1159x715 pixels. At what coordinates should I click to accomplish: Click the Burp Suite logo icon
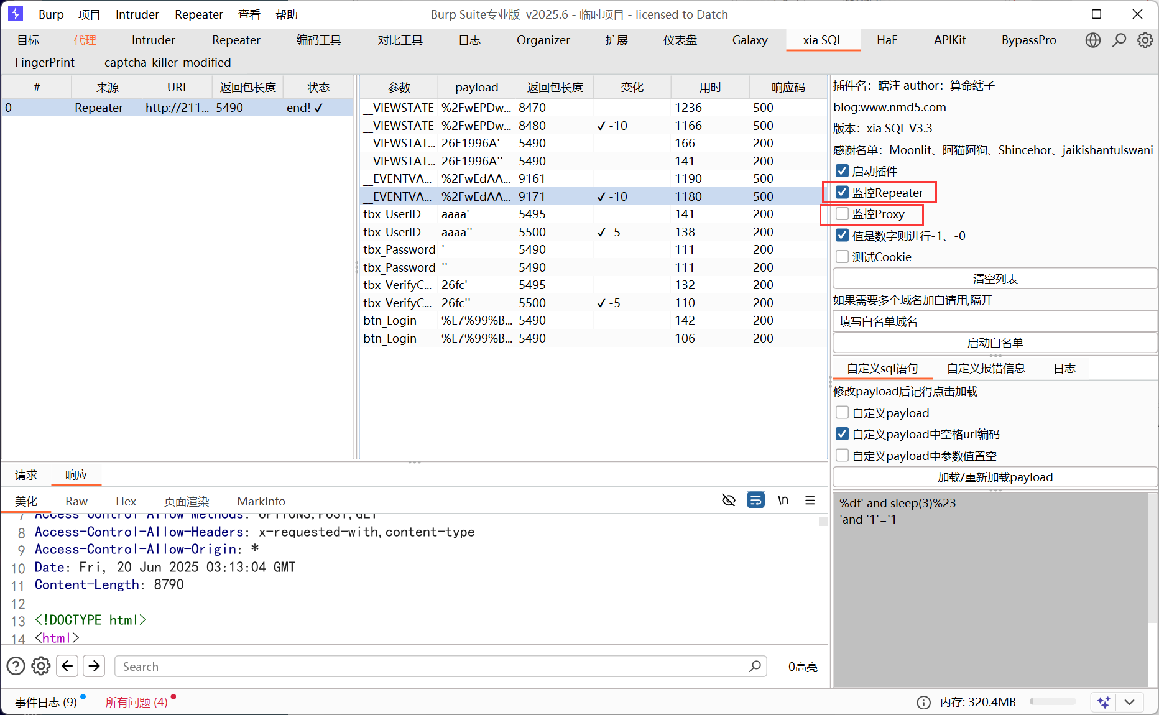15,14
